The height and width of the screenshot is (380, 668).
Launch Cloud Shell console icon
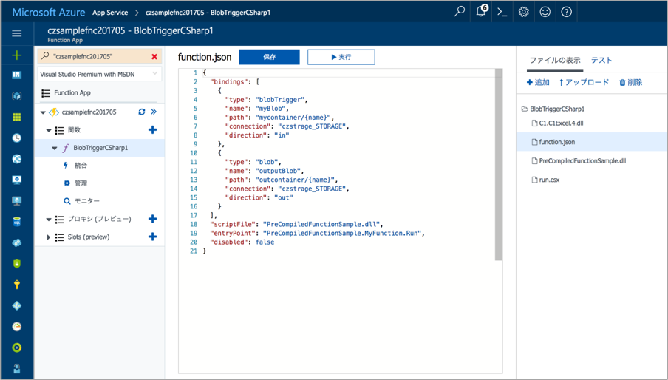pos(502,12)
